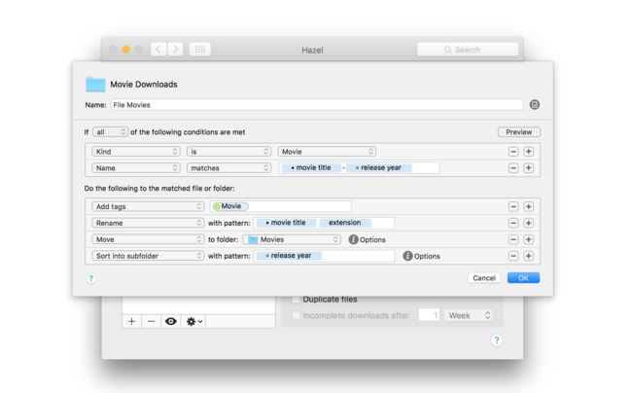632x393 pixels.
Task: Open help in the Hazel background window
Action: 497,340
